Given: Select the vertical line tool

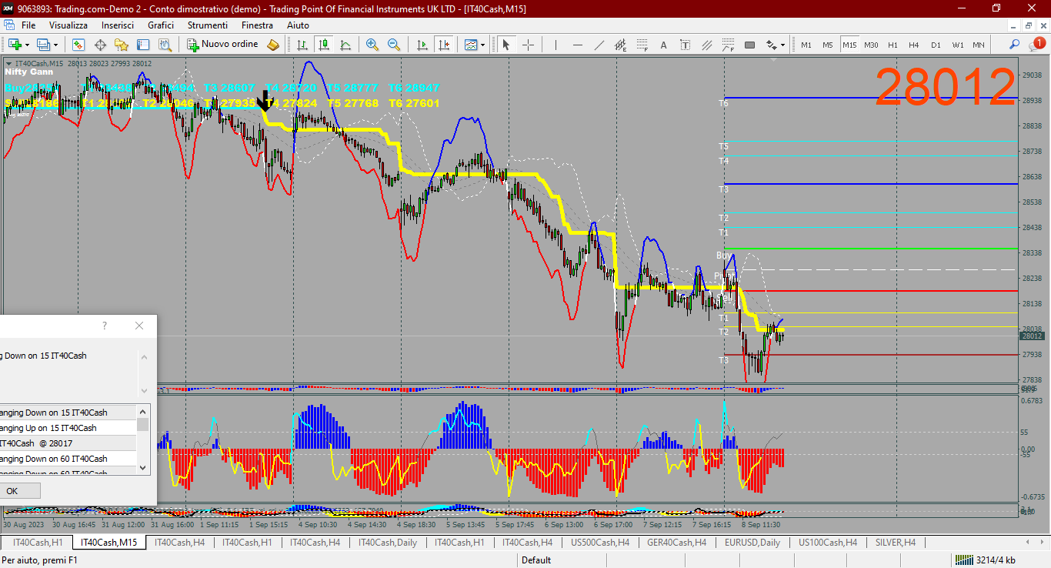Looking at the screenshot, I should (x=556, y=45).
